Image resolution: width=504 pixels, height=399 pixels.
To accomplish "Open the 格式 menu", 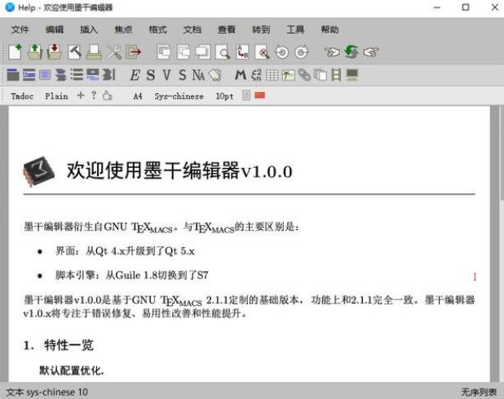I will point(157,30).
